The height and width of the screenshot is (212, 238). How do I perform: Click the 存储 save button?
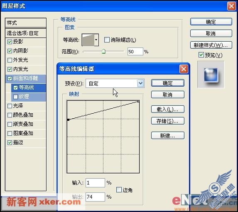(168, 121)
